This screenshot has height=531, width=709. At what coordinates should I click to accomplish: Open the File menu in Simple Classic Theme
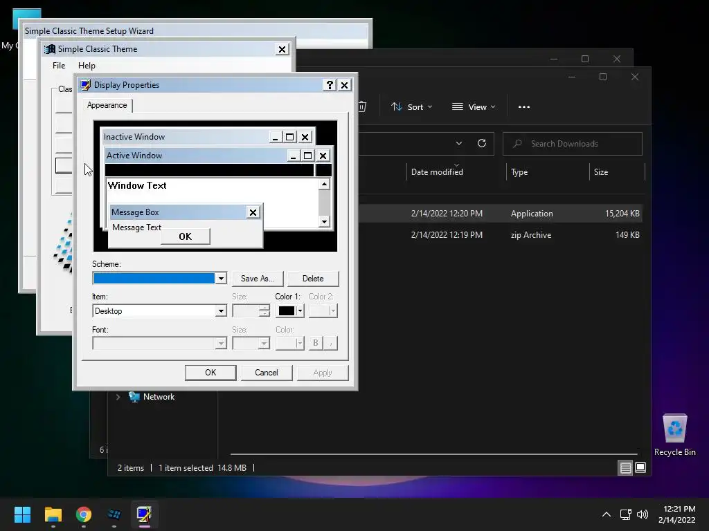59,66
